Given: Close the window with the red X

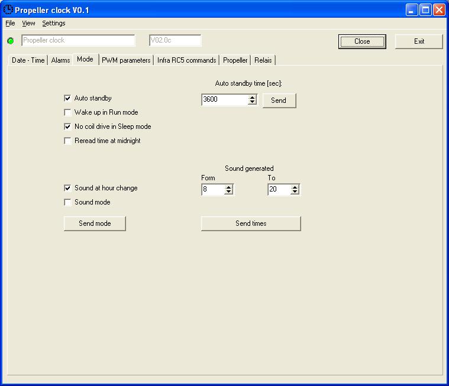Looking at the screenshot, I should tap(440, 10).
